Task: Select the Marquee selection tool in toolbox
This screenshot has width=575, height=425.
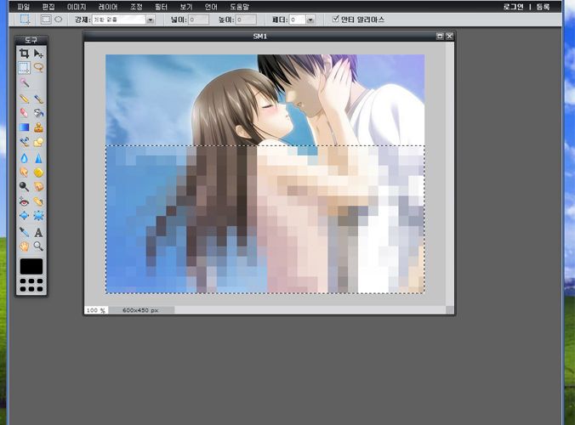Action: (24, 68)
